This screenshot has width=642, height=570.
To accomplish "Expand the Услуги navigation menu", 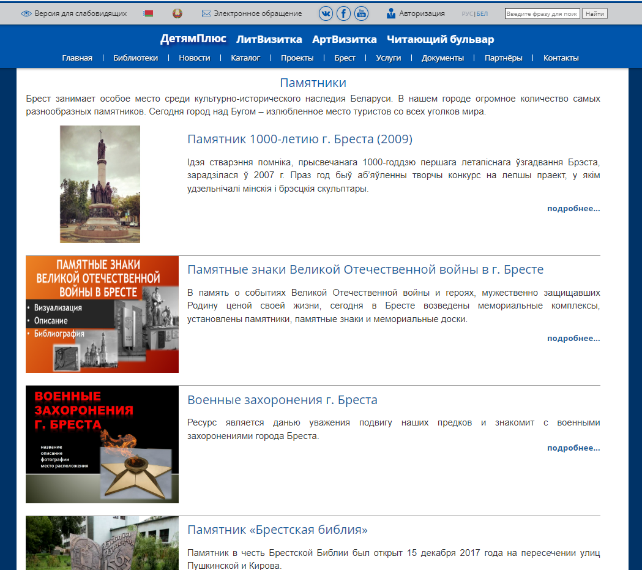I will [389, 58].
